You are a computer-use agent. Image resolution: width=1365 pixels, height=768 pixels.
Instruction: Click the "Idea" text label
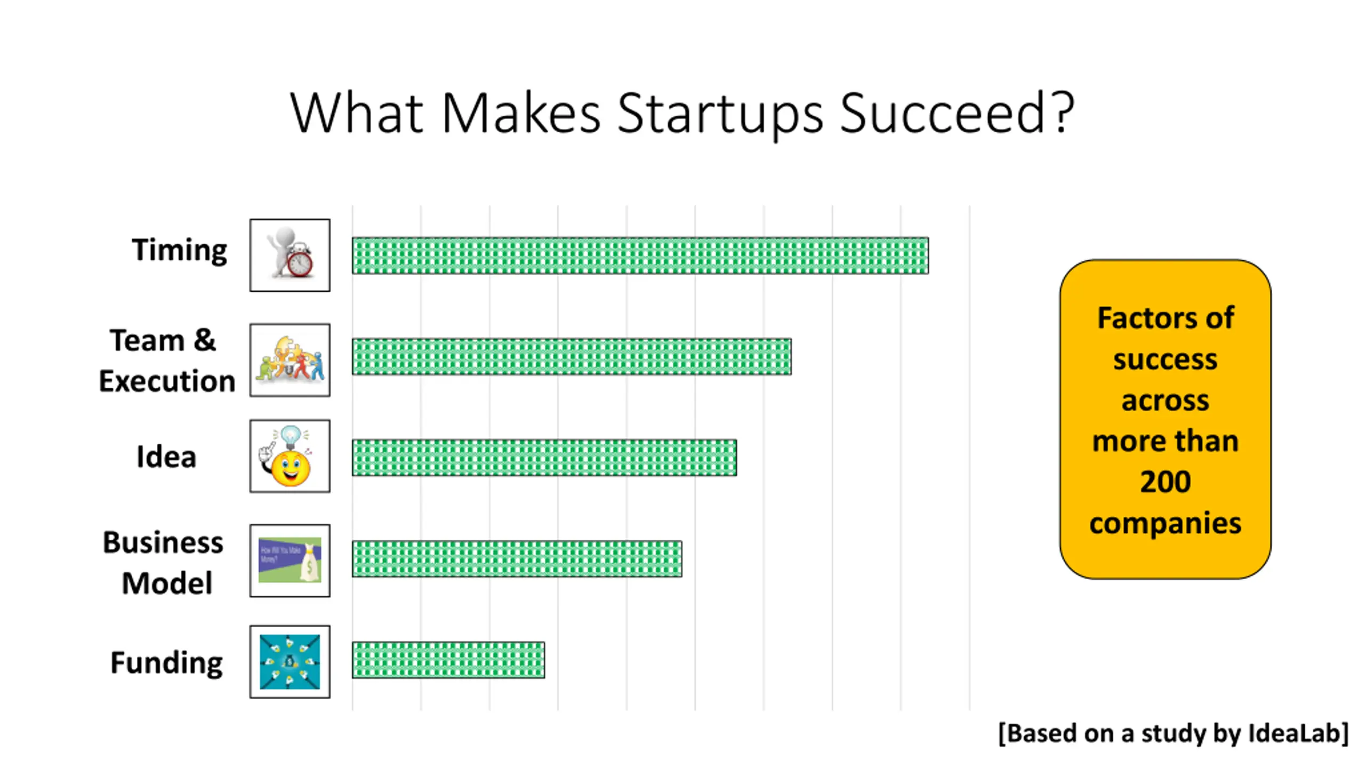[x=166, y=457]
